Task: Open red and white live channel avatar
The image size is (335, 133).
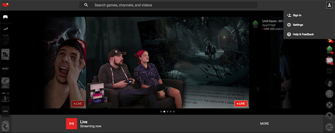Action: pyautogui.click(x=330, y=61)
